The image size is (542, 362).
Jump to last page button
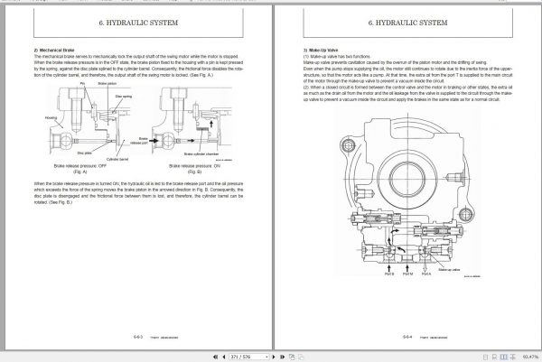click(x=282, y=357)
